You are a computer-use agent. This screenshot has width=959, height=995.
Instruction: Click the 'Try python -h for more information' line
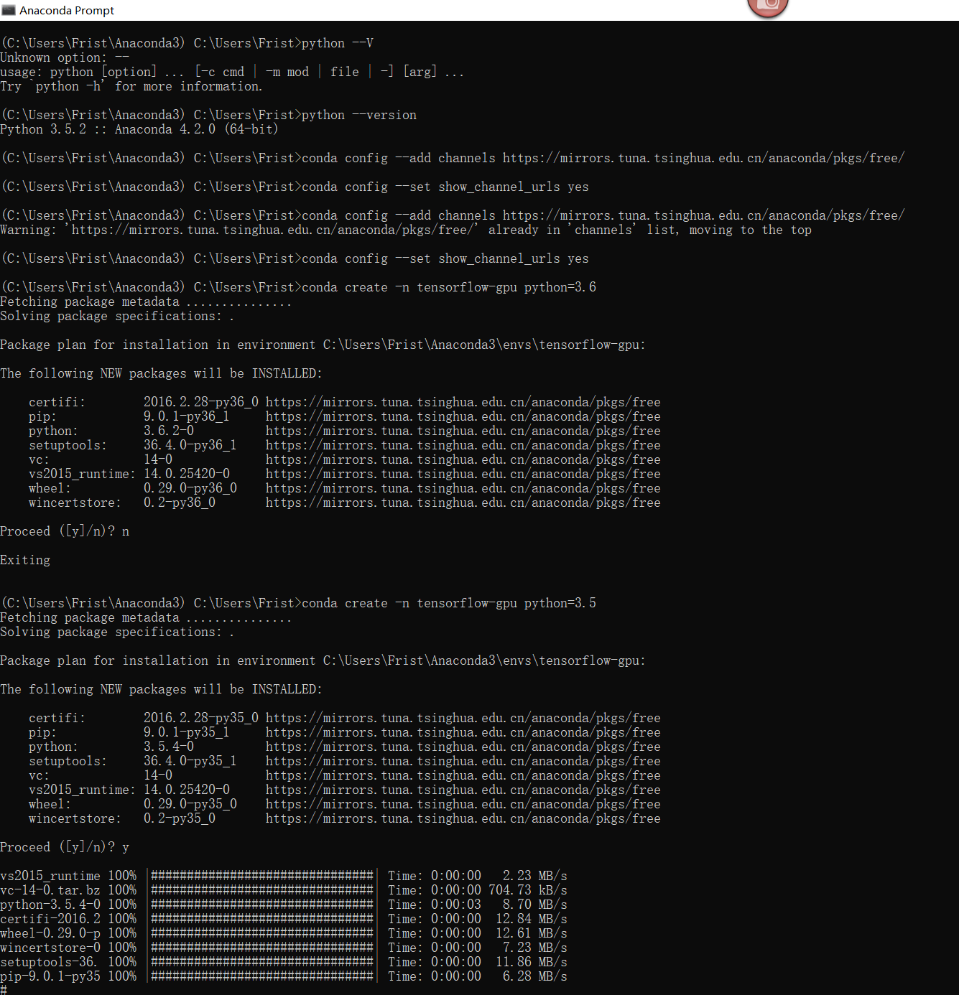click(x=131, y=86)
